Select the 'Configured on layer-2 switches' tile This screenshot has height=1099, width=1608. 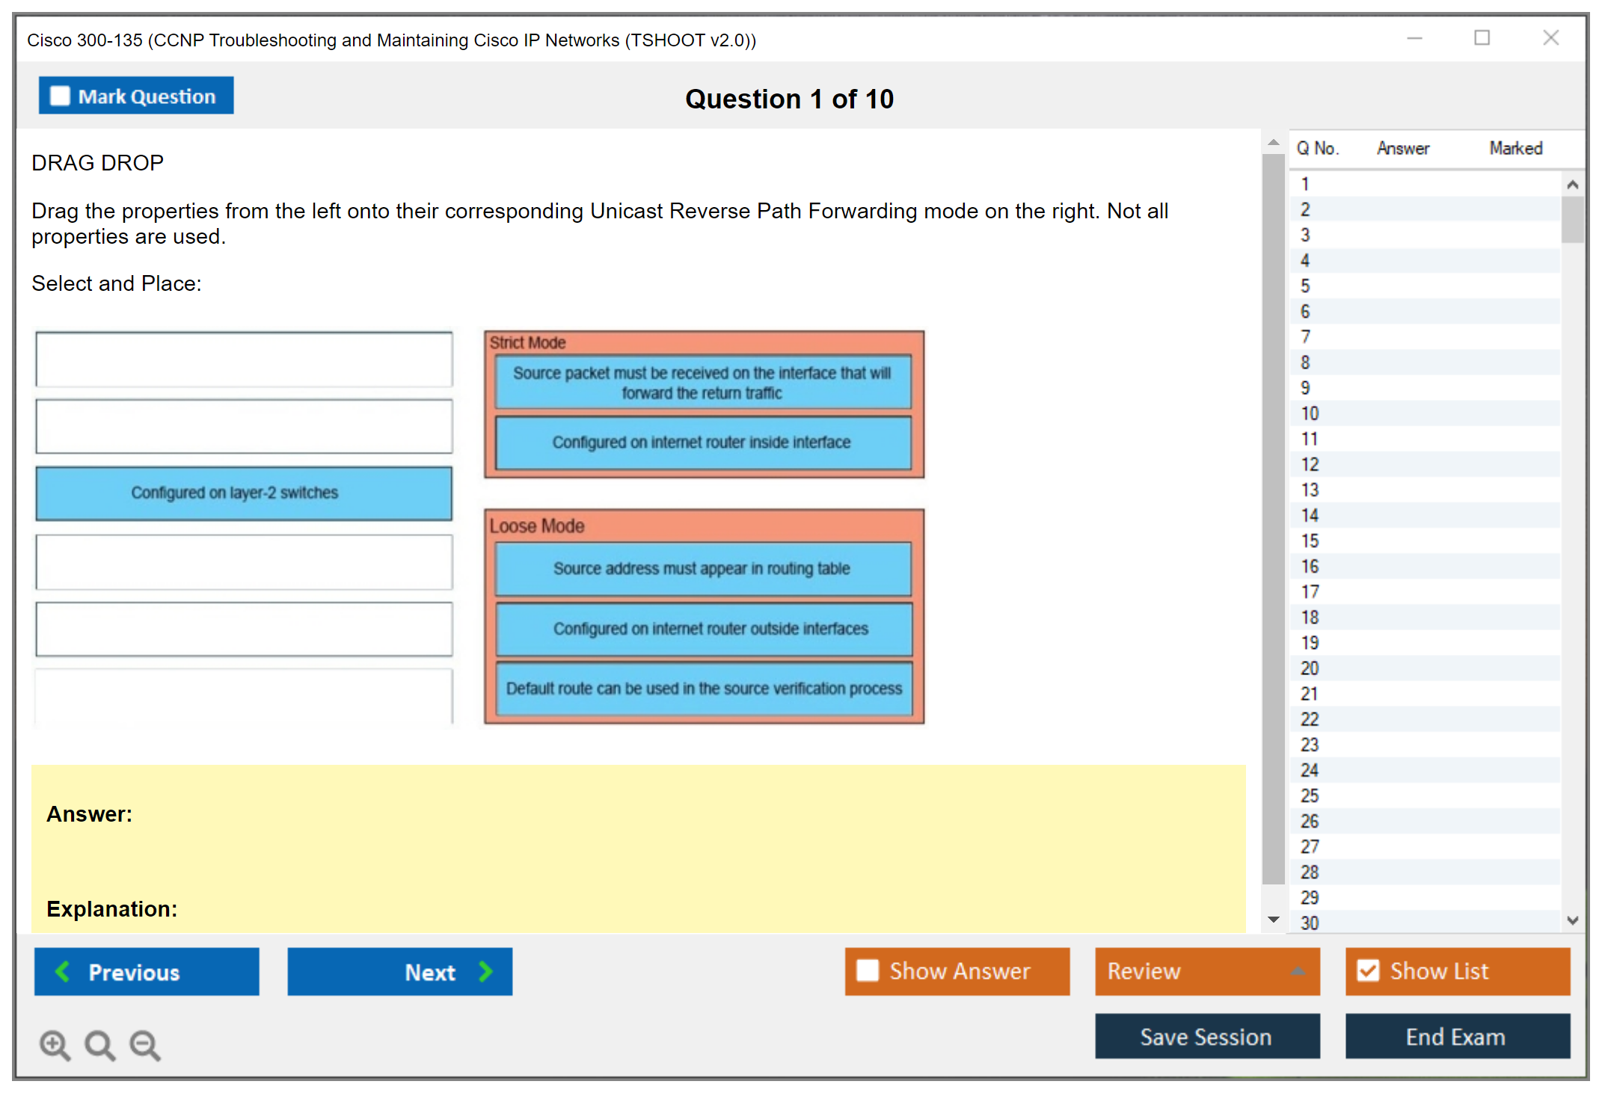click(244, 493)
